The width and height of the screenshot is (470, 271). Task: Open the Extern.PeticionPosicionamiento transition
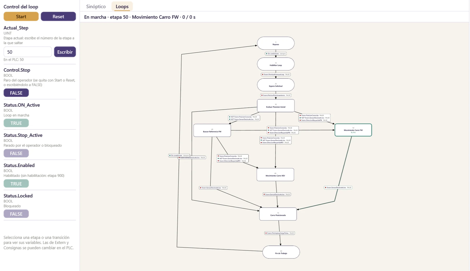[x=276, y=95]
